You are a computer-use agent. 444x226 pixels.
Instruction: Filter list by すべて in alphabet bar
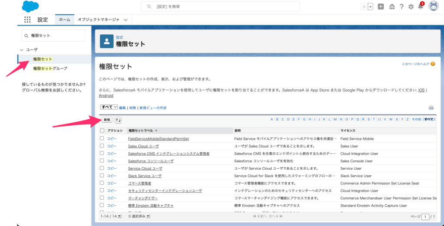tap(429, 119)
